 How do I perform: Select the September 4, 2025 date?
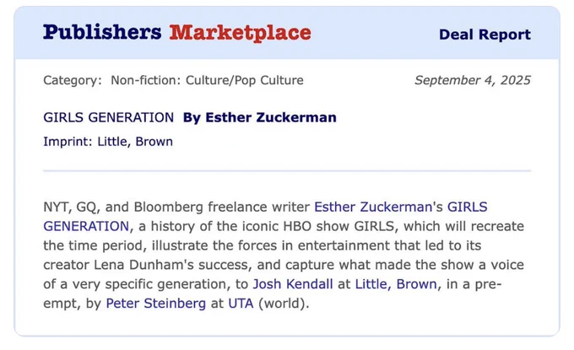[x=473, y=80]
